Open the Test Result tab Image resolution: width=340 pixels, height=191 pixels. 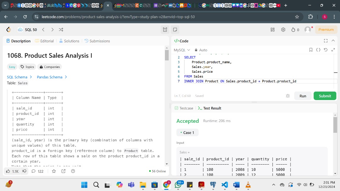click(210, 108)
